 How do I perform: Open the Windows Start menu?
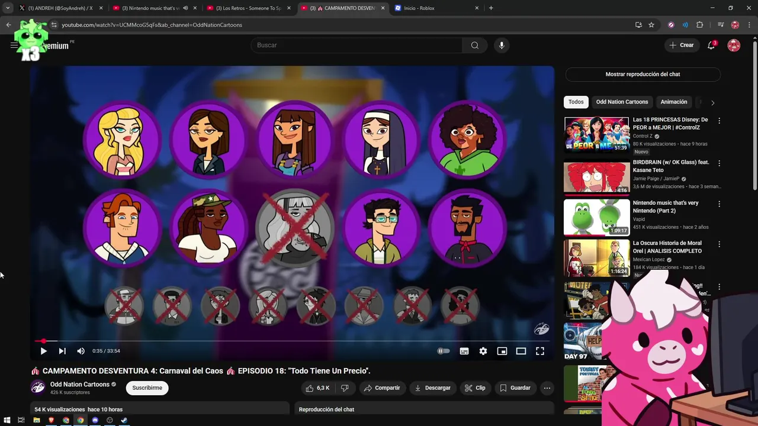coord(7,420)
